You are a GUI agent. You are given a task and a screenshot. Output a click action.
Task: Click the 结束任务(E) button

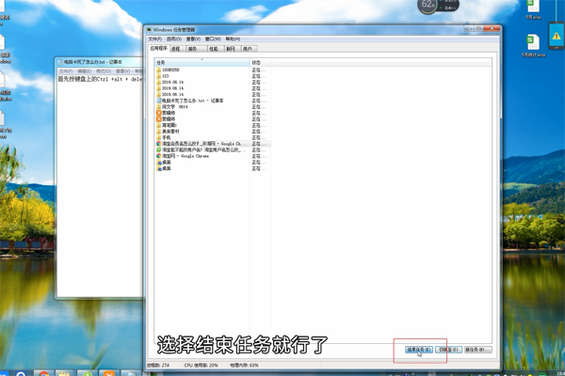(x=419, y=350)
